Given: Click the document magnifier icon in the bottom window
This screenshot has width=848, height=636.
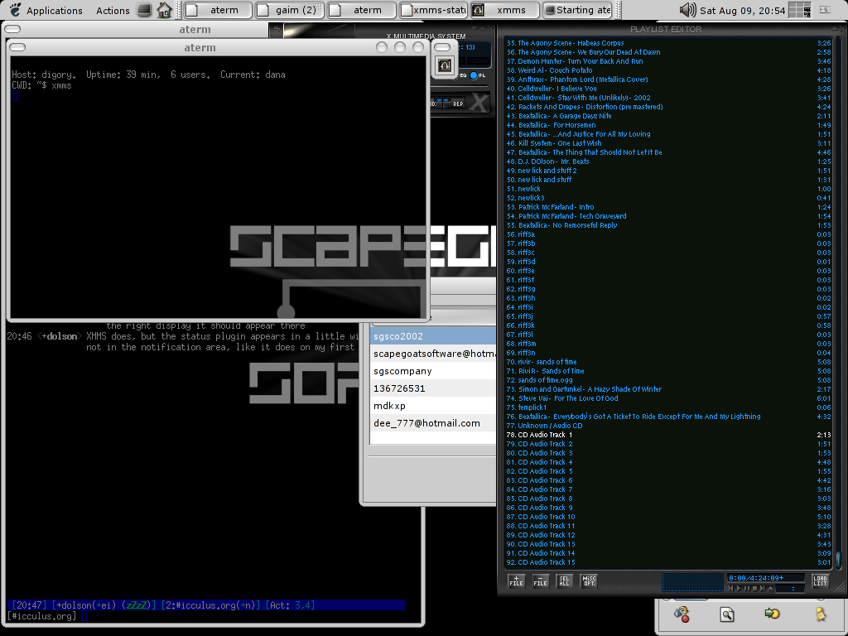Looking at the screenshot, I should 727,614.
